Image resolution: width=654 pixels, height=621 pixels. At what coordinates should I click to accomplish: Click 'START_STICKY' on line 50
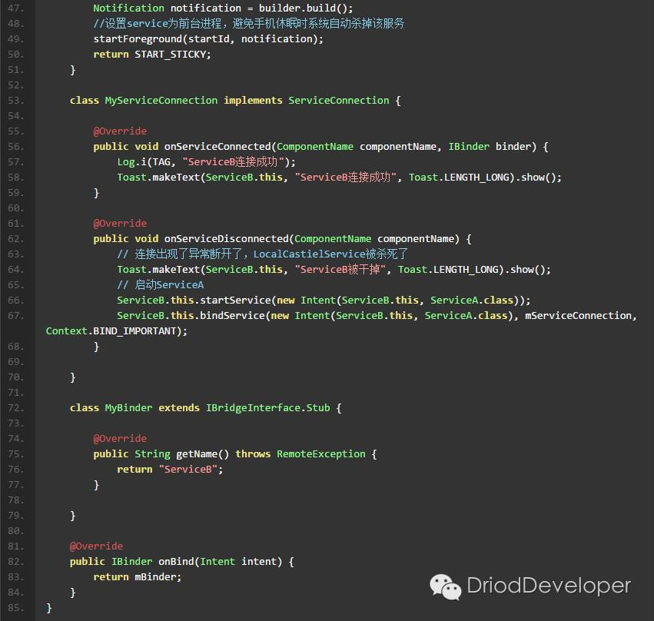[x=170, y=55]
